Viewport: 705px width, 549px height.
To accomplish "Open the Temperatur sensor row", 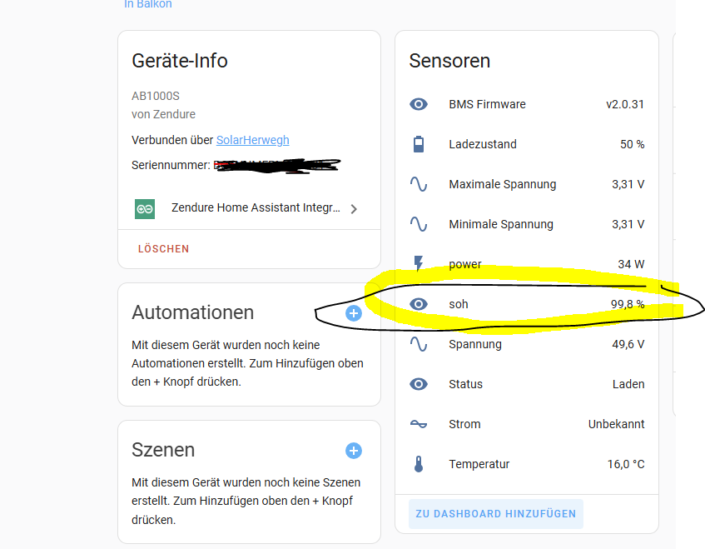I will [527, 464].
